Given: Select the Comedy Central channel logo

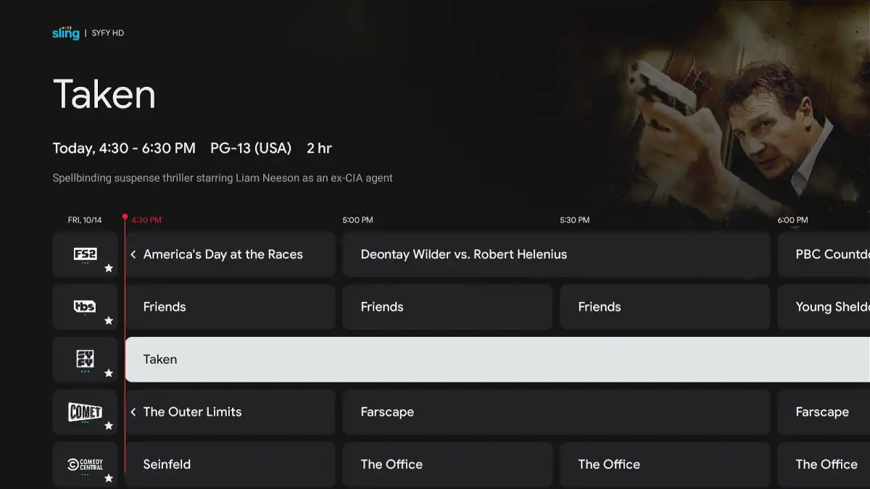Looking at the screenshot, I should pos(85,464).
